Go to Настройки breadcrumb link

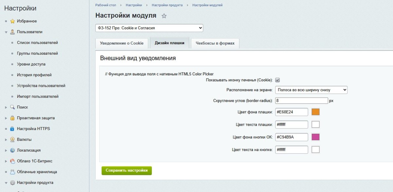tap(134, 5)
